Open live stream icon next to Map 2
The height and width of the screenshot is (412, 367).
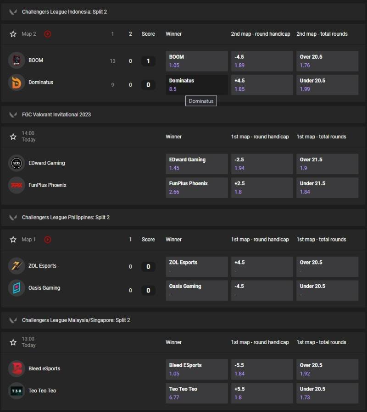(x=48, y=34)
